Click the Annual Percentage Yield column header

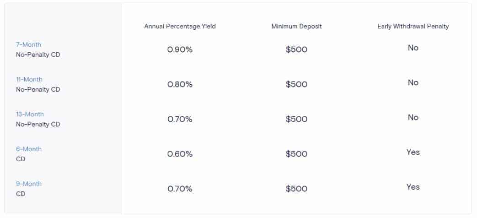coord(180,26)
